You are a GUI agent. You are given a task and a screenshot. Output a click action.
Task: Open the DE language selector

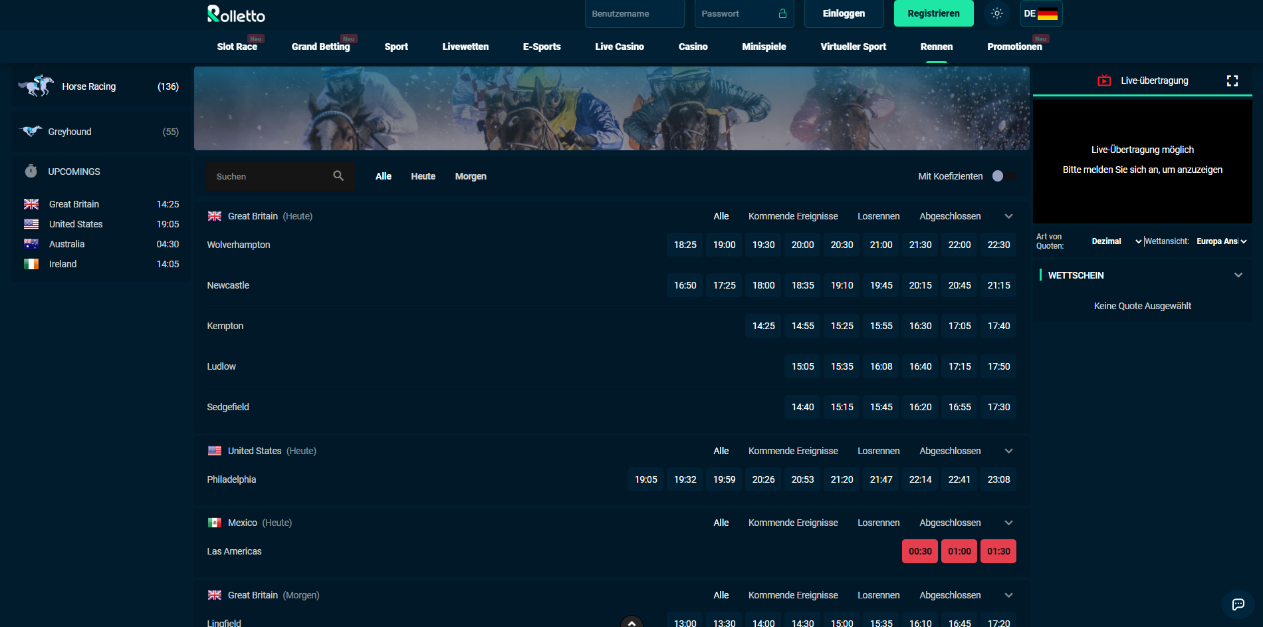click(1041, 13)
